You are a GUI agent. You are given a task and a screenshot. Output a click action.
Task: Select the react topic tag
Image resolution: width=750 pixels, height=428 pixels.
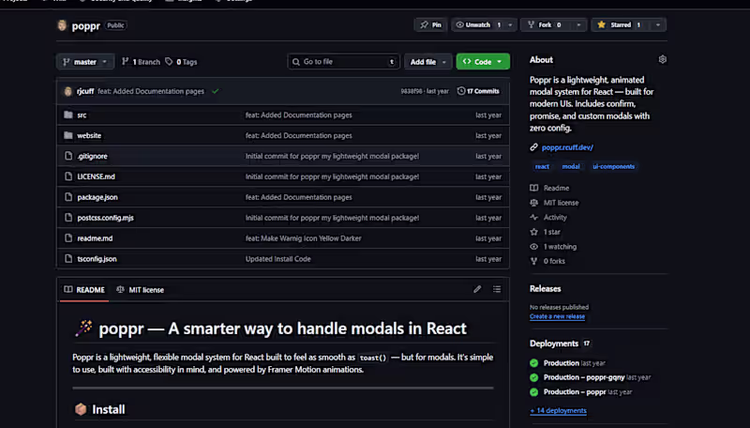tap(542, 167)
